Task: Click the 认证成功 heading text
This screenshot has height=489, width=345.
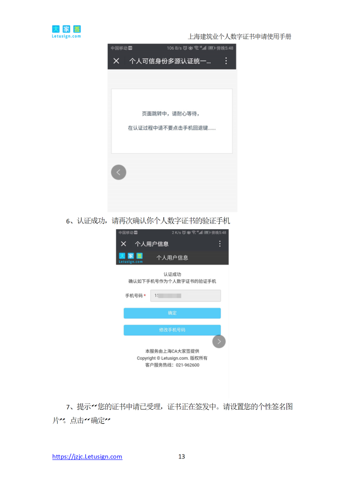Action: click(172, 275)
